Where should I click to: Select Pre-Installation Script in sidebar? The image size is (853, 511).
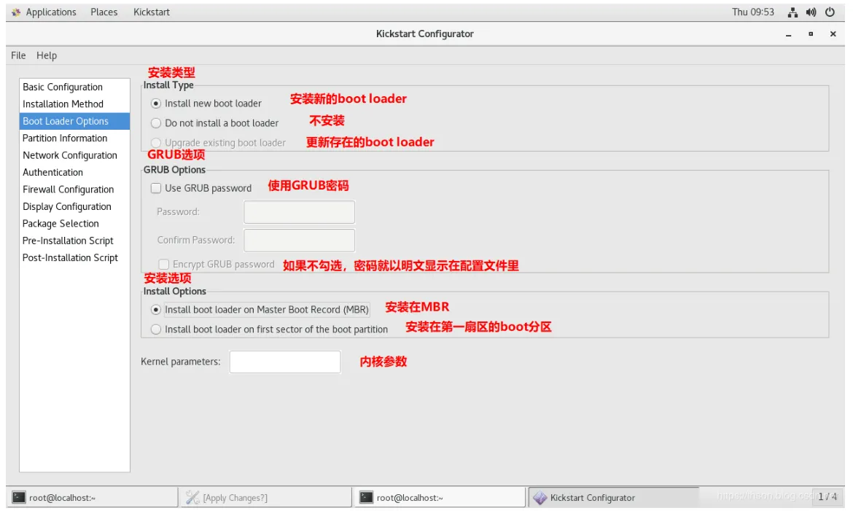pos(74,241)
